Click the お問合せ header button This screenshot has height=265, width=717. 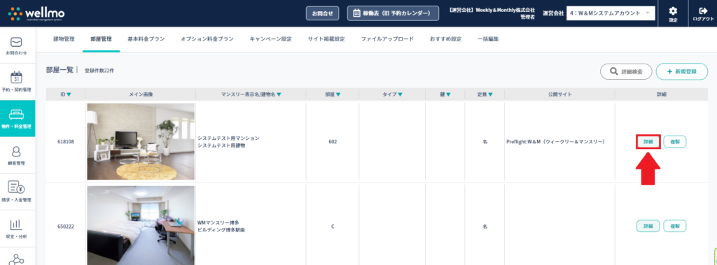tap(322, 13)
